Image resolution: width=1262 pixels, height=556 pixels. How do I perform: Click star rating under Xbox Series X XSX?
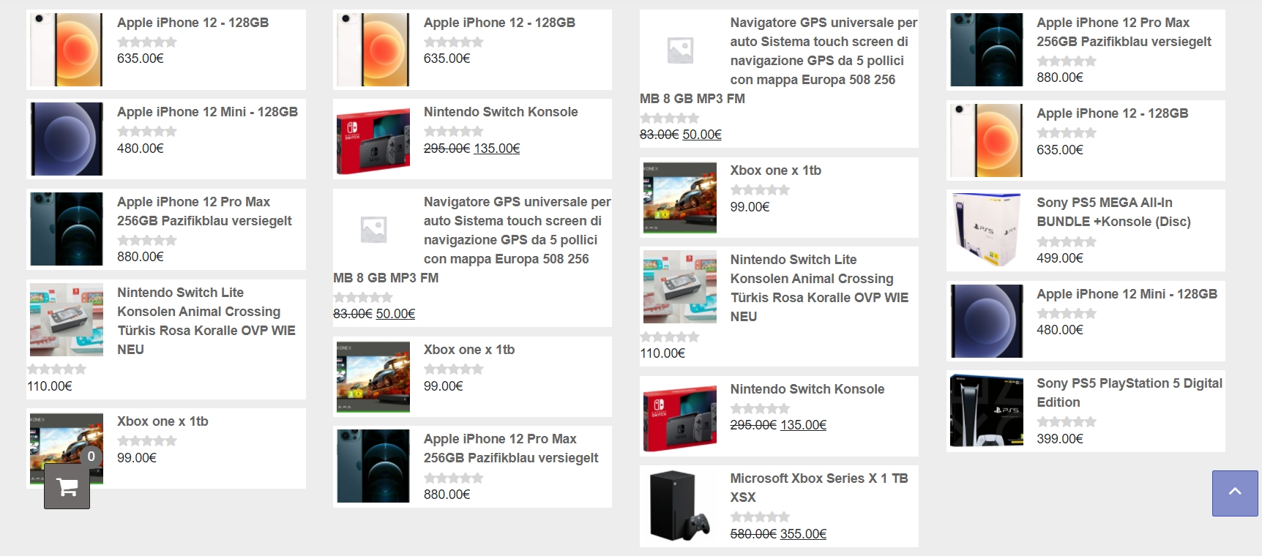(760, 517)
